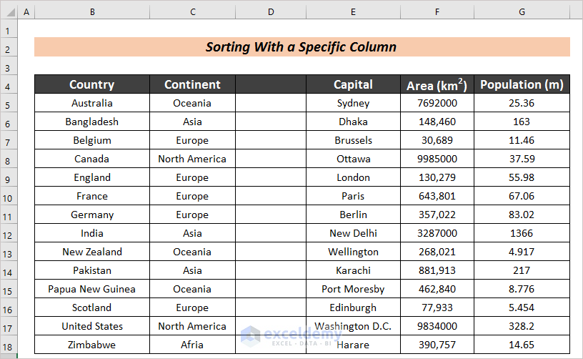Select the 'Afria' continent cell for Zimbabwe
583x359 pixels.
(x=192, y=345)
